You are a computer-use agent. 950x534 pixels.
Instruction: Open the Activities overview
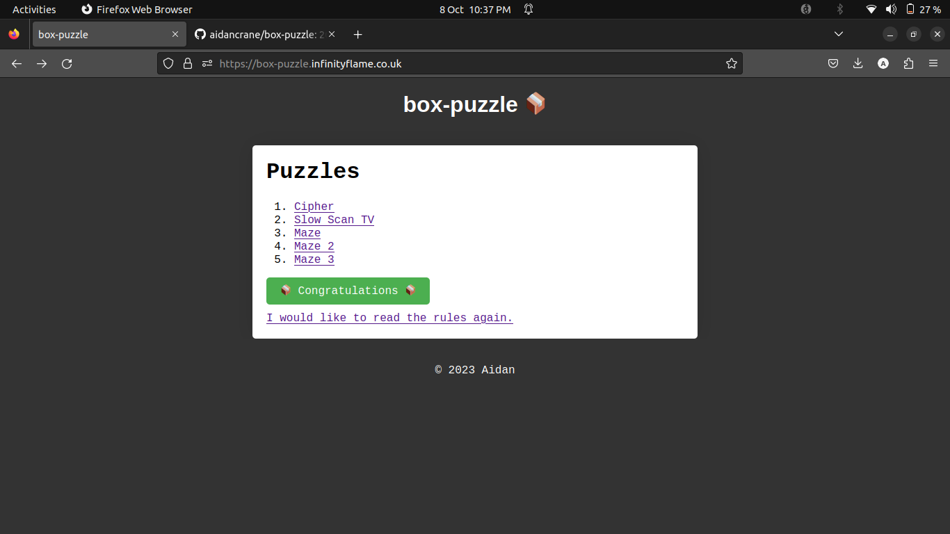tap(34, 9)
